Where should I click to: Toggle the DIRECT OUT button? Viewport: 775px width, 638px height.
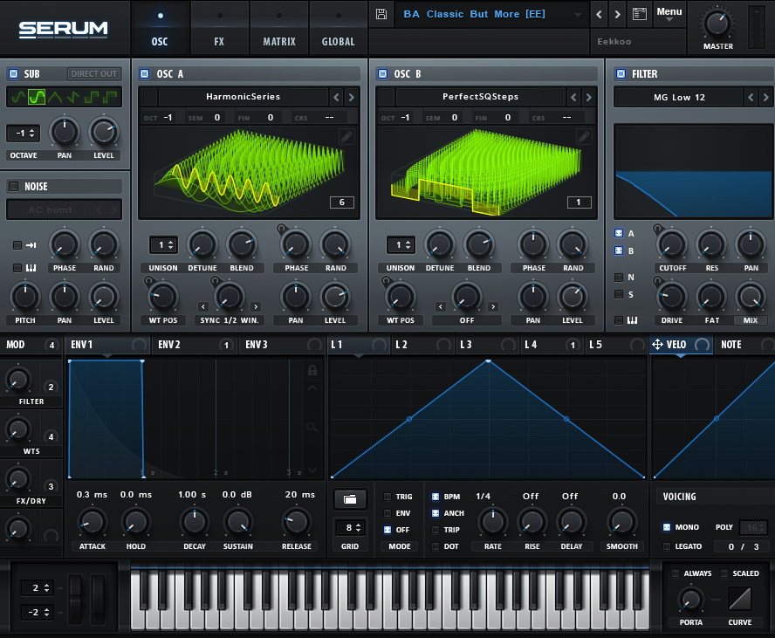[x=94, y=73]
